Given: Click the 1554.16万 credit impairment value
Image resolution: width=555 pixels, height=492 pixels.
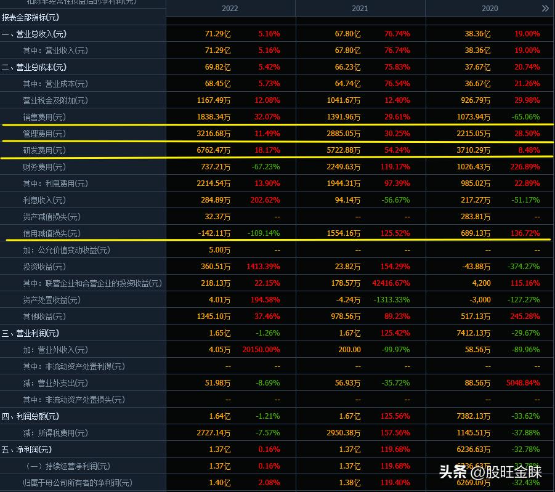Looking at the screenshot, I should click(343, 233).
